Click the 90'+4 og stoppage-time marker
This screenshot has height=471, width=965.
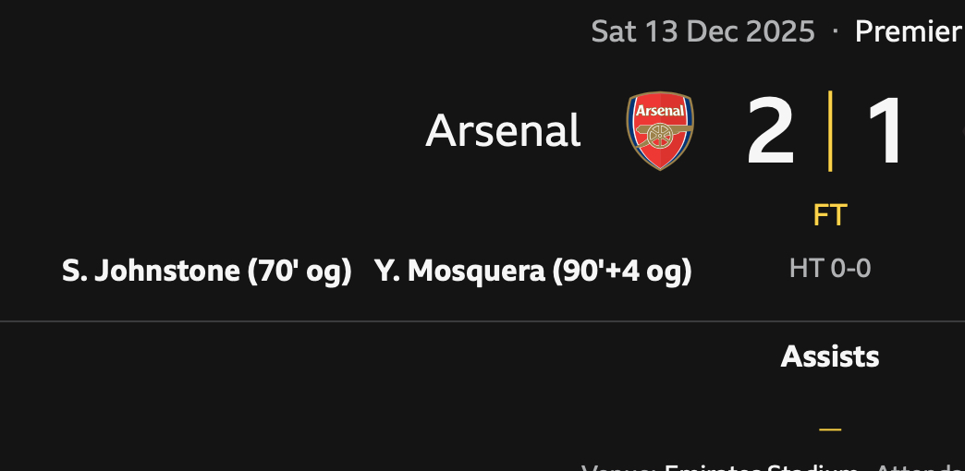click(x=622, y=271)
